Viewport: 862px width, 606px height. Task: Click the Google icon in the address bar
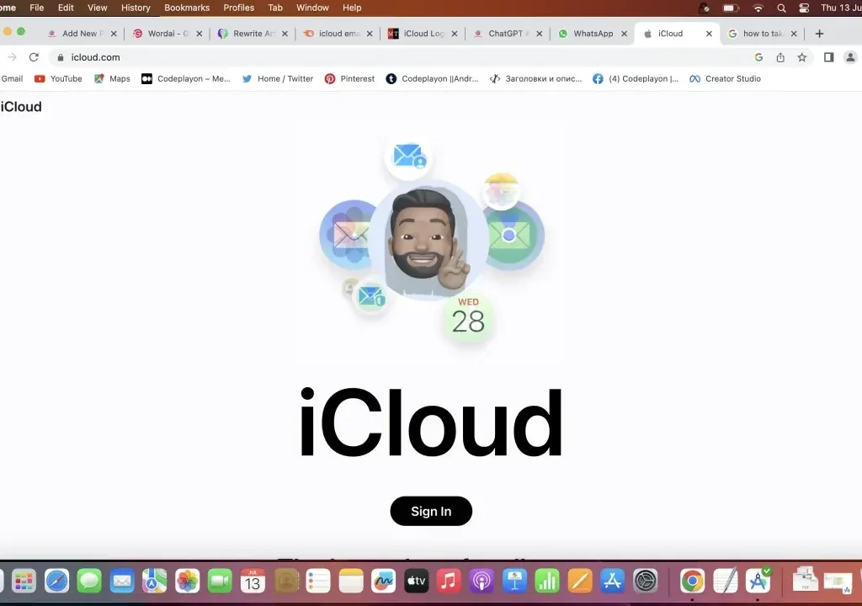[x=758, y=57]
